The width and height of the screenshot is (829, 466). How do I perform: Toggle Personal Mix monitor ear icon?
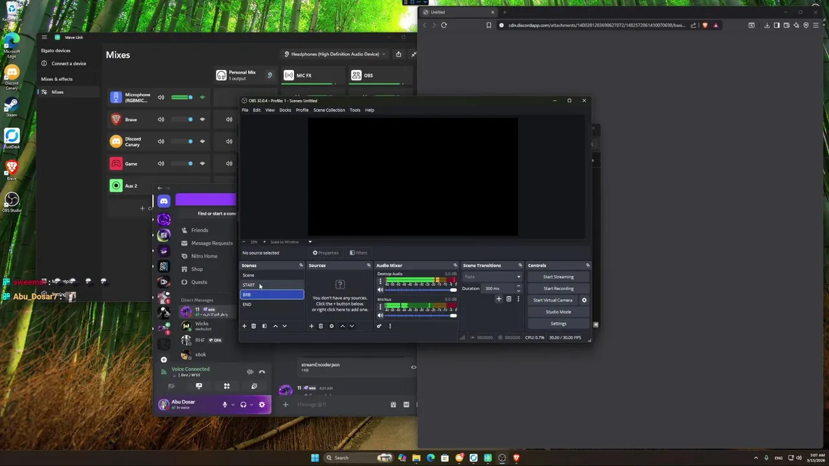[270, 75]
